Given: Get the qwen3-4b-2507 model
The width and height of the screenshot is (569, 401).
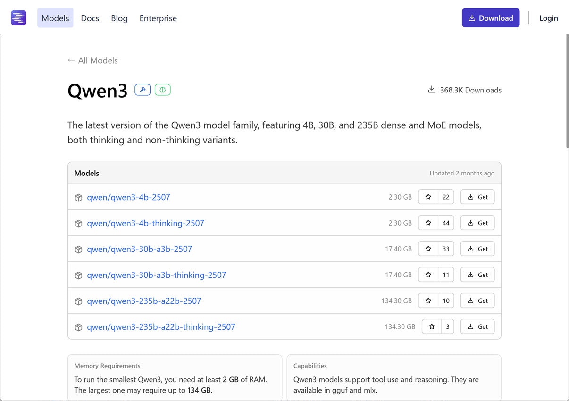Looking at the screenshot, I should click(x=477, y=197).
